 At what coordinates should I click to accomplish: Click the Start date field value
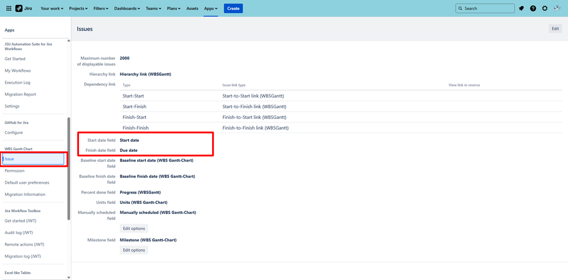pyautogui.click(x=129, y=140)
